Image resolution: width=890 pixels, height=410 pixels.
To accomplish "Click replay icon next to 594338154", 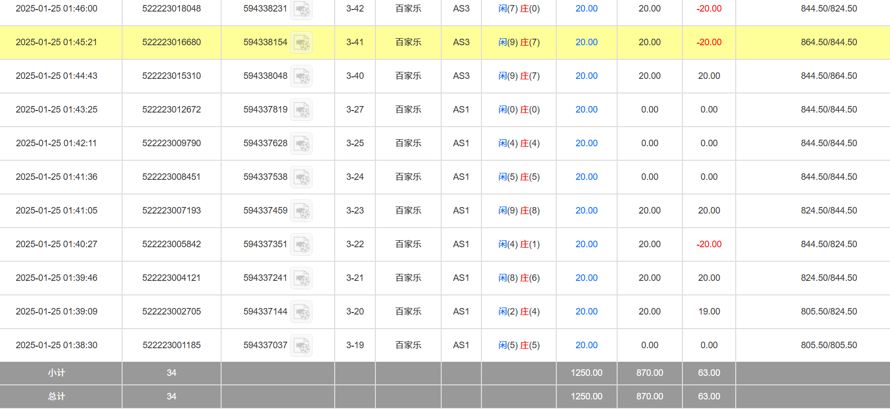I will coord(302,43).
